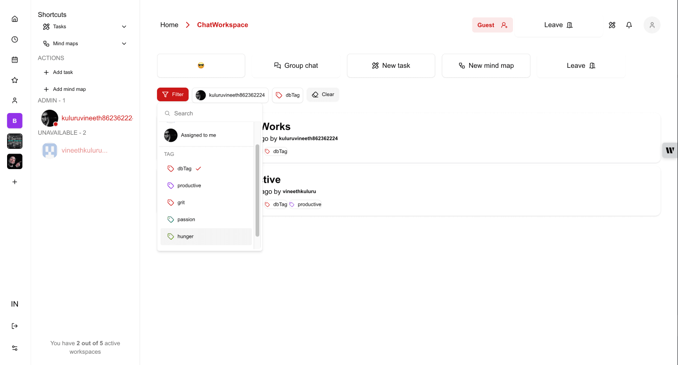Click the people icon in the sidebar

coord(15,100)
